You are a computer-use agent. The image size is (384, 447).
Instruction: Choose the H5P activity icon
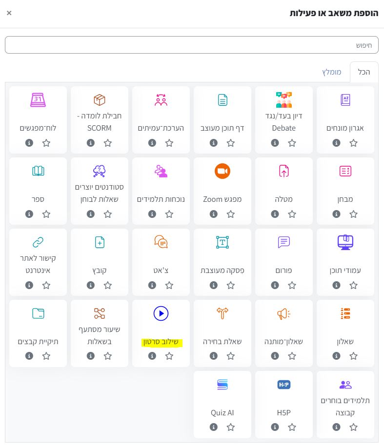tap(284, 385)
